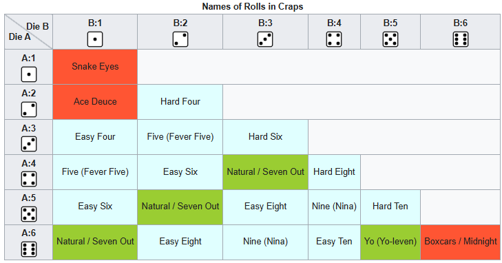Select the Hard Eight cell
The width and height of the screenshot is (502, 263).
pos(334,172)
